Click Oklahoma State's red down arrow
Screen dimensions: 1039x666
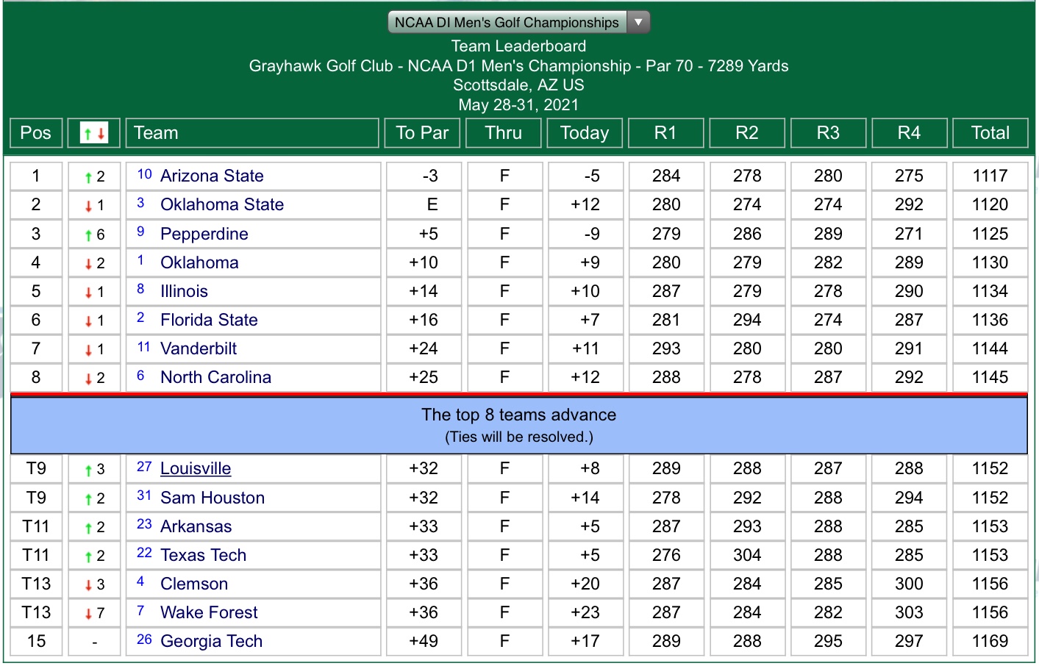click(x=88, y=206)
